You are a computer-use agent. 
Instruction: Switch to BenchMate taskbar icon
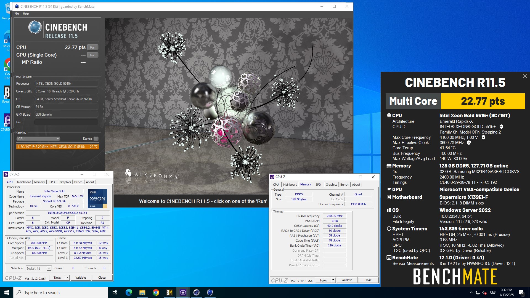tap(169, 292)
